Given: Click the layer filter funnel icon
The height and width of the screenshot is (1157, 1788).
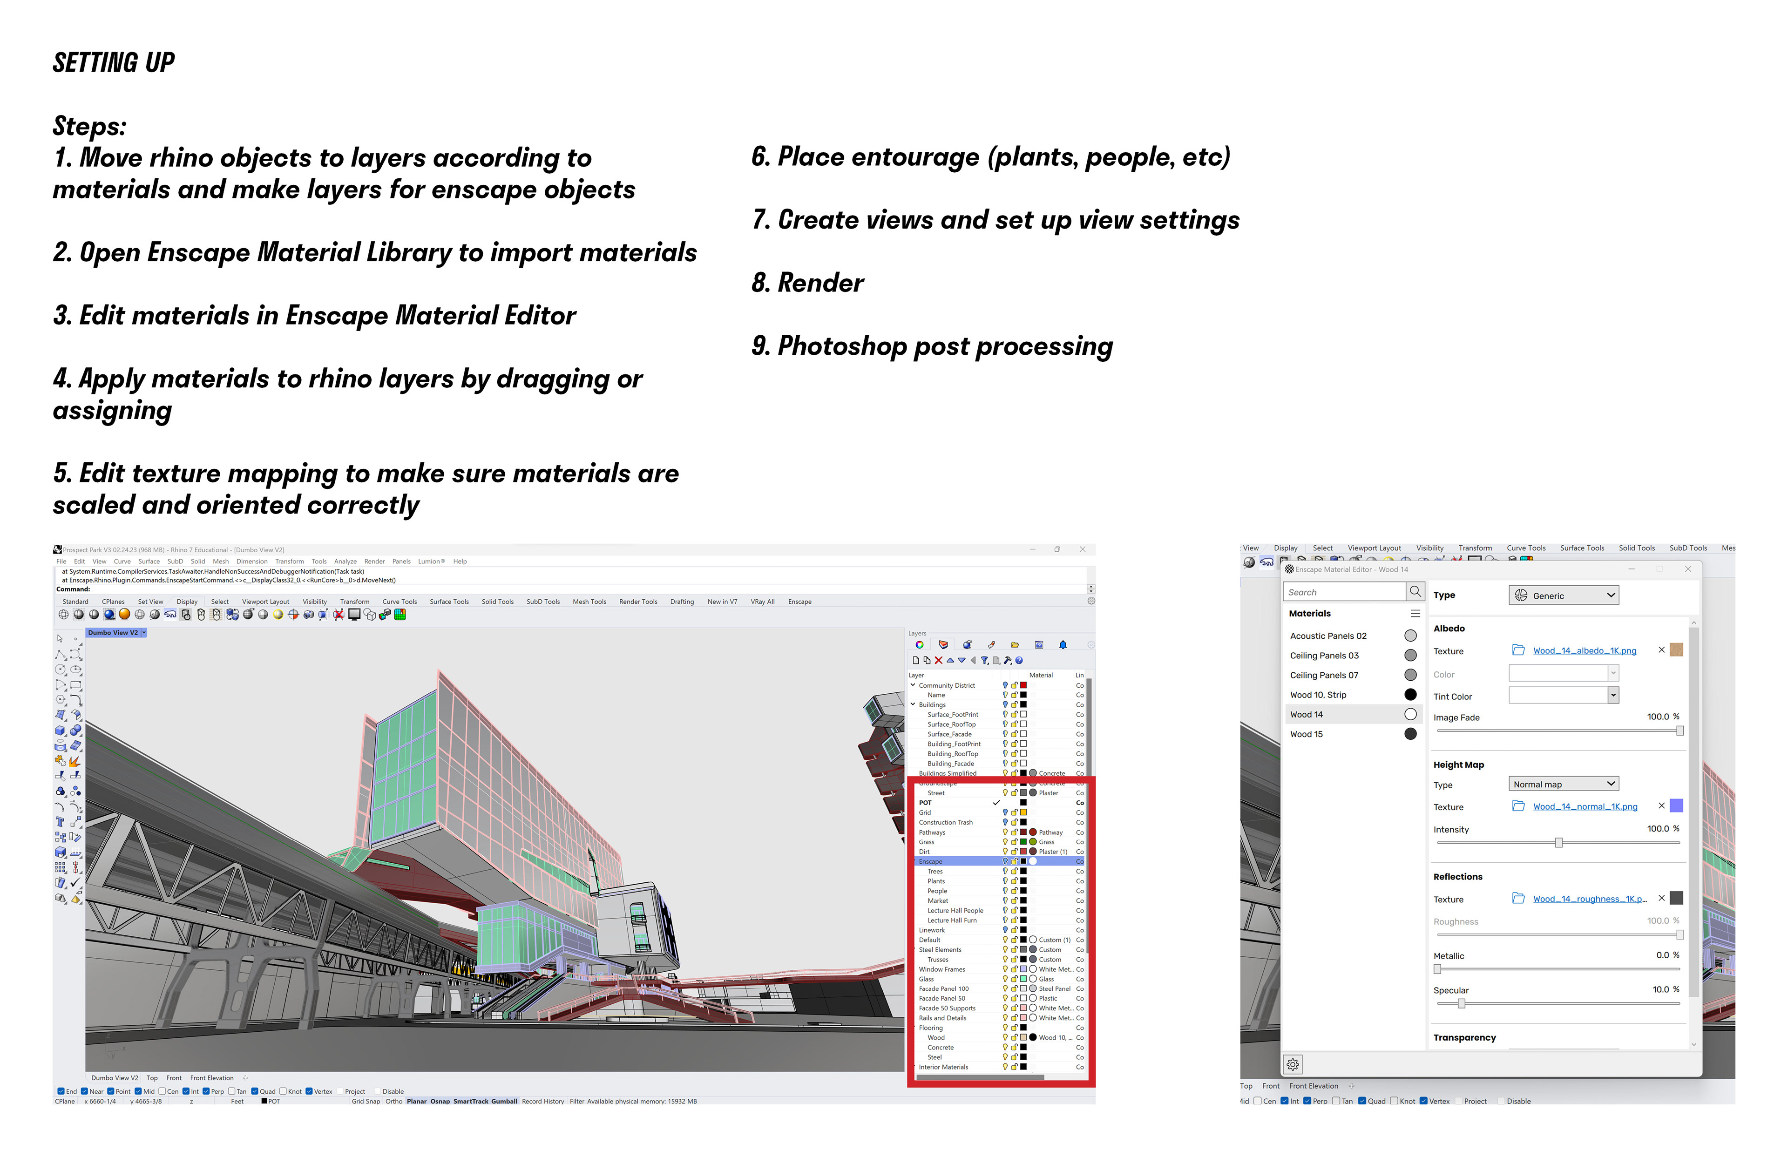Looking at the screenshot, I should [x=984, y=660].
